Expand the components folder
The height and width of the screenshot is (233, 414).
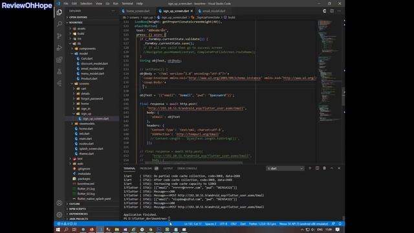coord(87,49)
